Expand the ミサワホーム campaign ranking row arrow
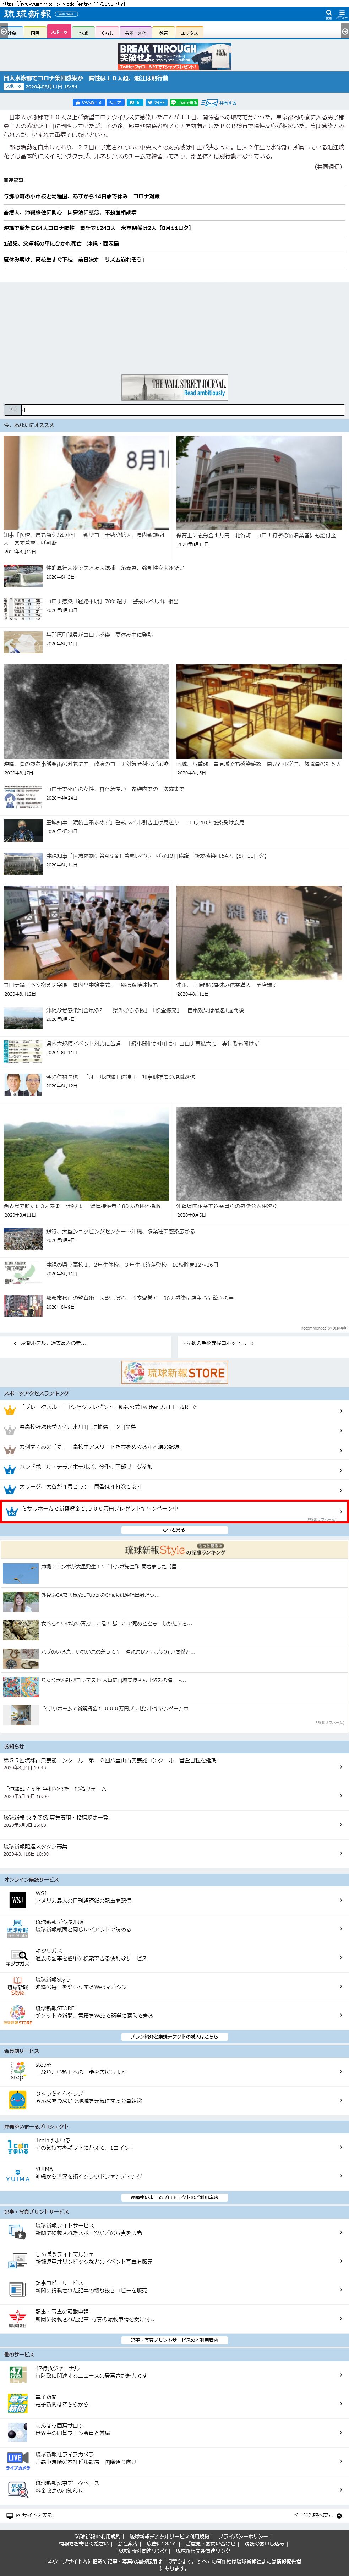The height and width of the screenshot is (2576, 349). [341, 1510]
